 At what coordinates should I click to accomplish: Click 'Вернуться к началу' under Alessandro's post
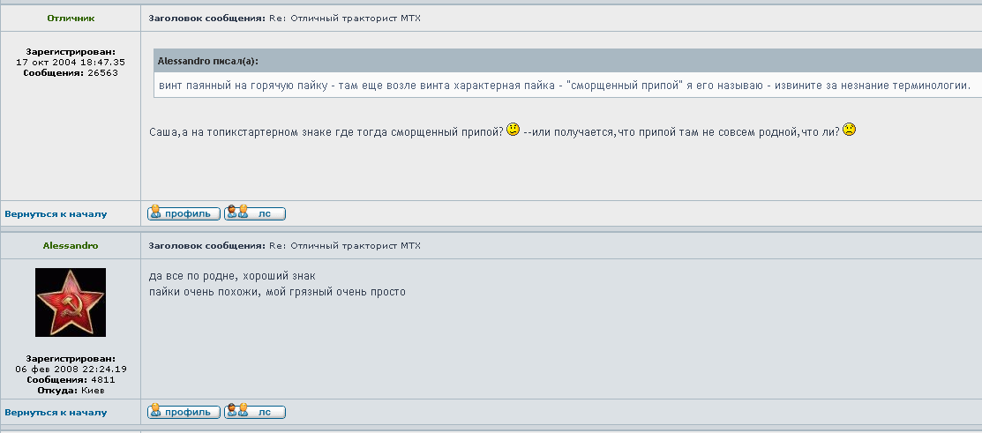coord(56,413)
